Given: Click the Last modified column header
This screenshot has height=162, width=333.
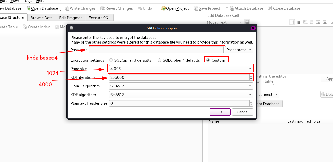Looking at the screenshot, I should tap(299, 121).
